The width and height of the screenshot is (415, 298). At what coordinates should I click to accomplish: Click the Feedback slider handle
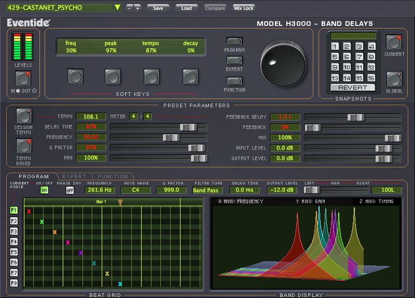pyautogui.click(x=312, y=127)
